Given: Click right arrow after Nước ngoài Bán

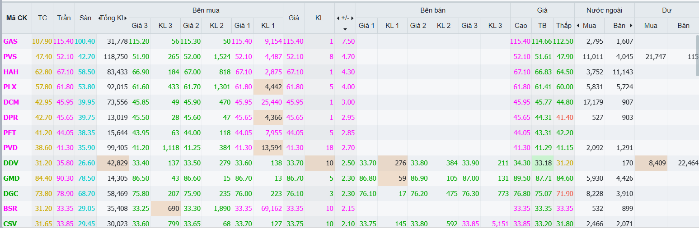Looking at the screenshot, I should (631, 26).
